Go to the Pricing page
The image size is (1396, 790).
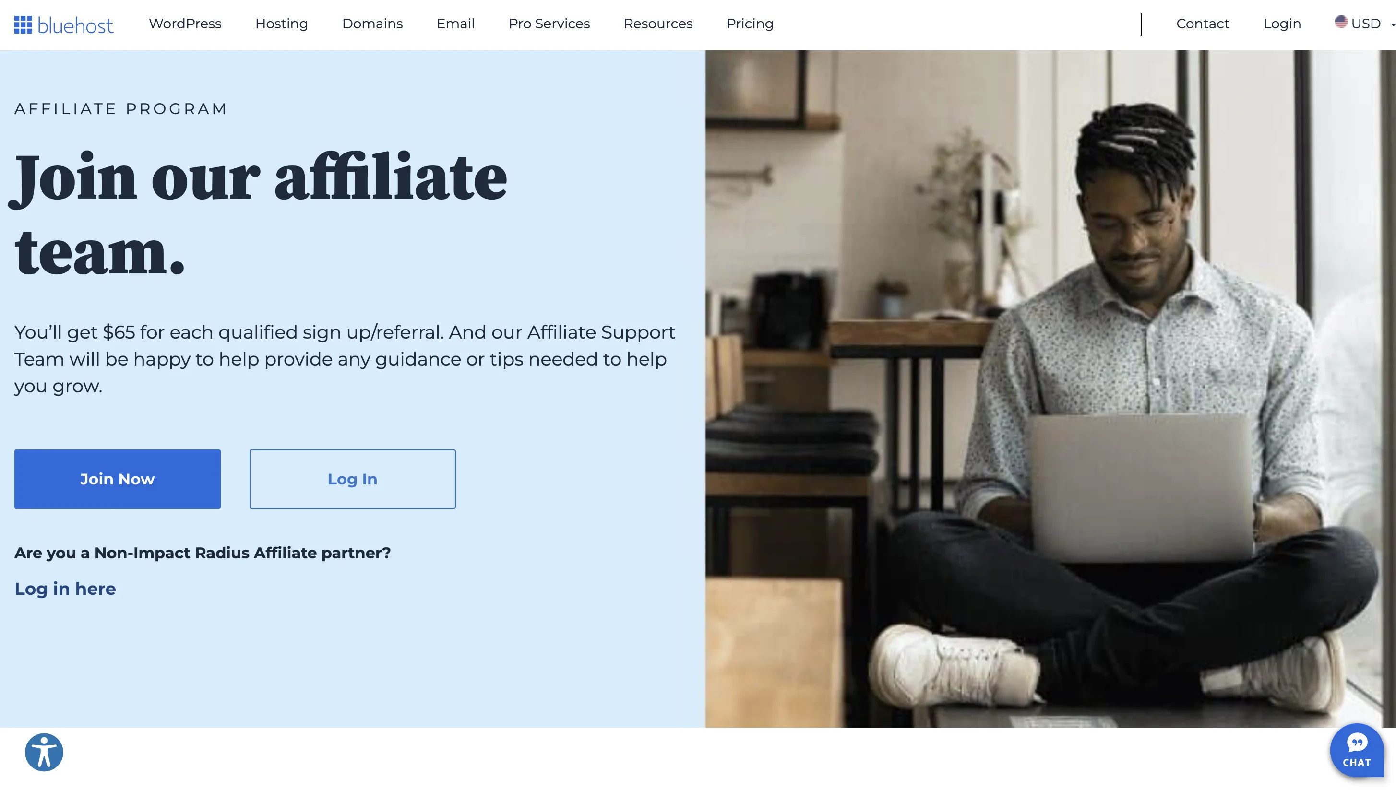[750, 24]
